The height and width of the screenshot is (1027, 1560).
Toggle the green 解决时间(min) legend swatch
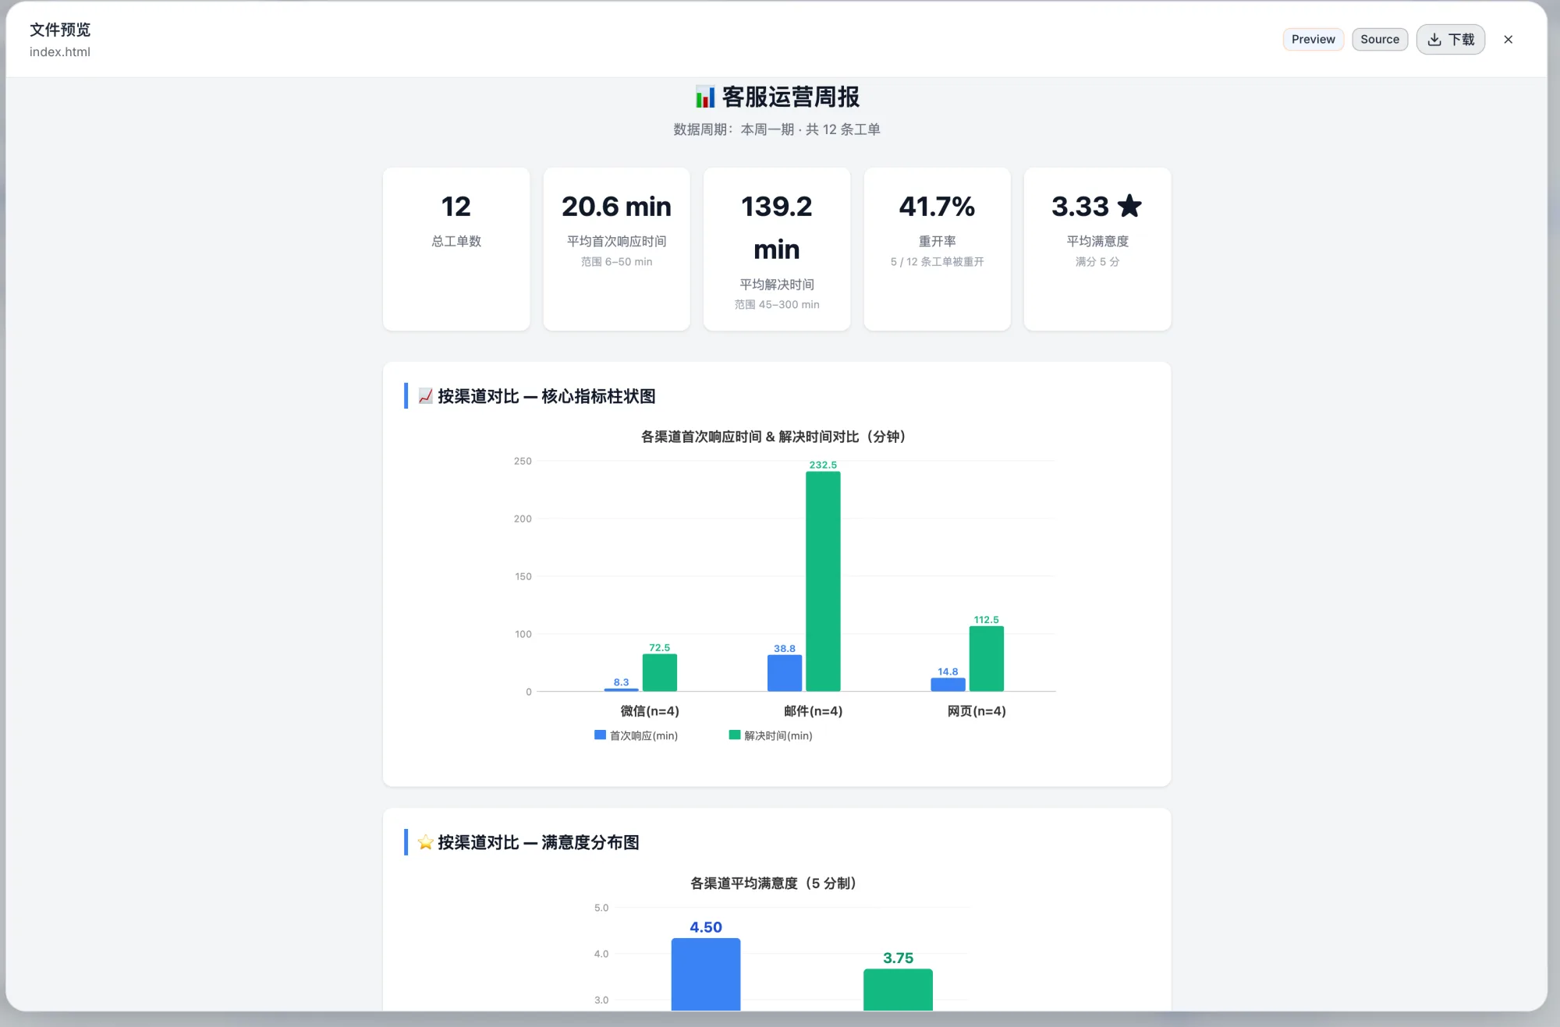[x=734, y=735]
